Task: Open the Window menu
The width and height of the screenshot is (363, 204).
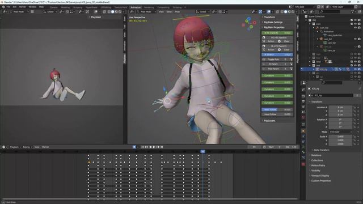Action: (x=32, y=7)
